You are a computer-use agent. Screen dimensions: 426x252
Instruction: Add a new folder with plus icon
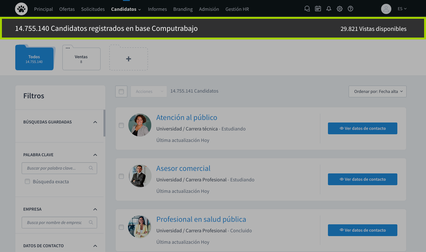[x=129, y=59]
